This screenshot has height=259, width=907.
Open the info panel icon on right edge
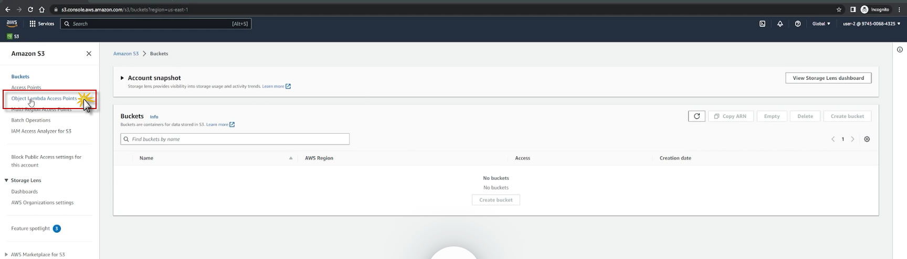(900, 50)
